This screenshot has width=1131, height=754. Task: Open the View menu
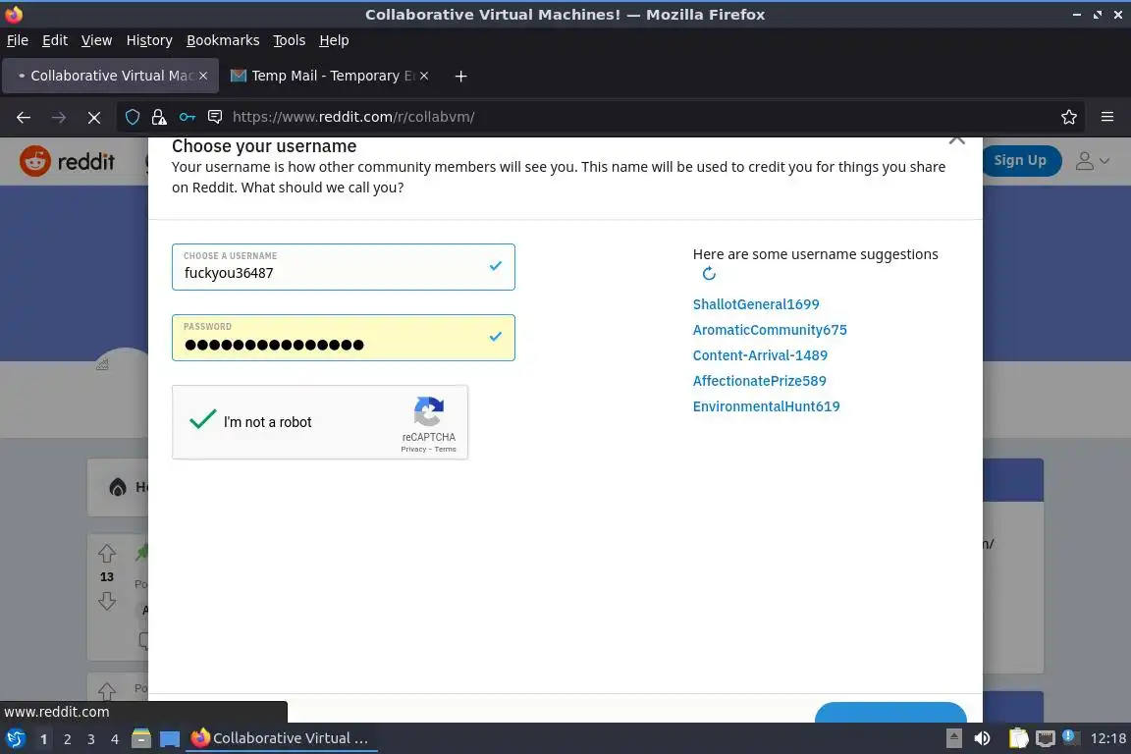(96, 40)
